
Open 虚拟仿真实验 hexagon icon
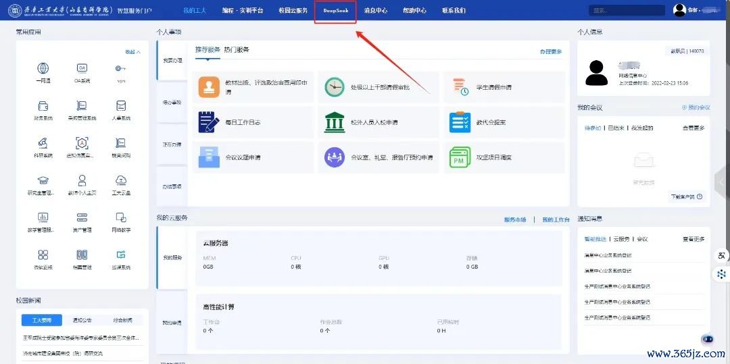tap(82, 142)
